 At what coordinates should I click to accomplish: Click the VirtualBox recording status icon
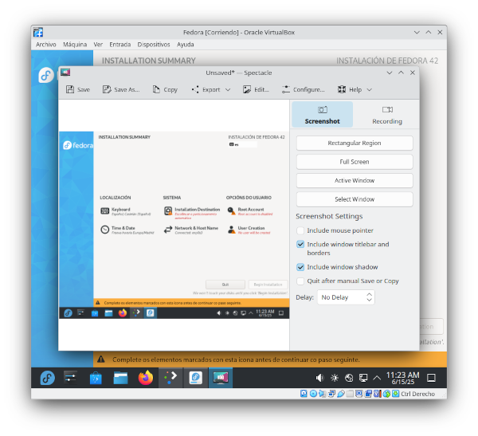(x=368, y=394)
